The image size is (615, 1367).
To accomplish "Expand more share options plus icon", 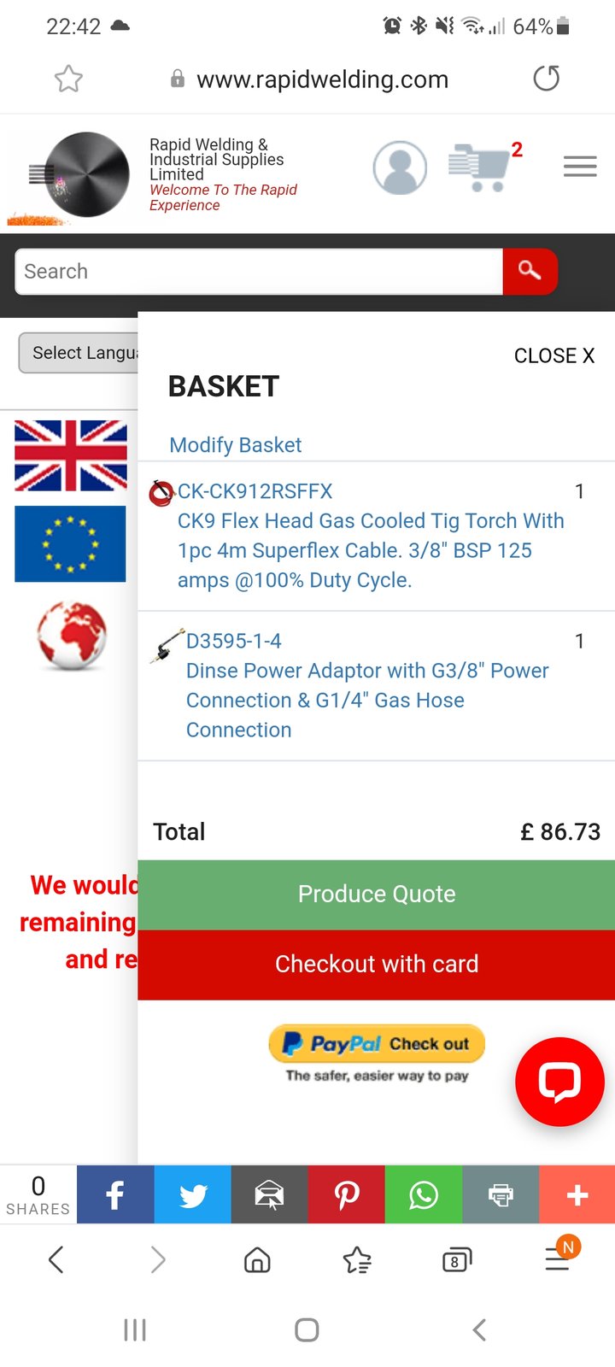I will pos(577,1194).
